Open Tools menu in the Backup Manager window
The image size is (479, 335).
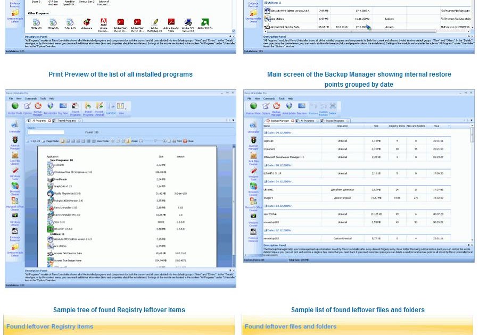pyautogui.click(x=282, y=98)
